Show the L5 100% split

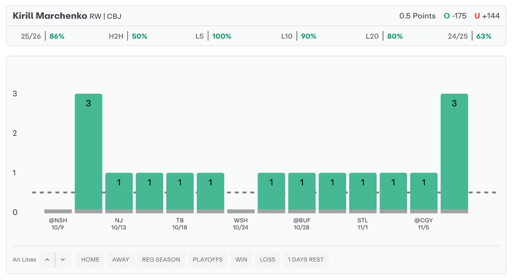coord(213,36)
